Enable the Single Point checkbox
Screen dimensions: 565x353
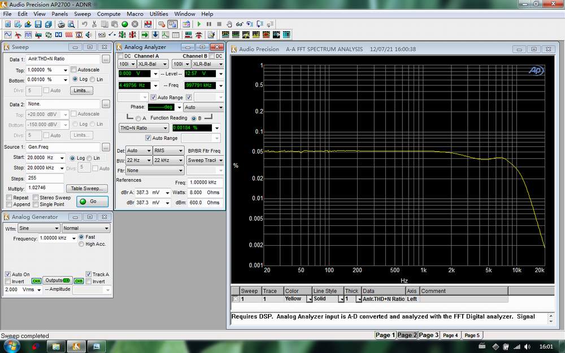pos(36,204)
